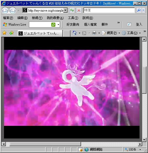Open the recent pages dropdown beside Forward
The image size is (148, 153).
click(x=18, y=10)
